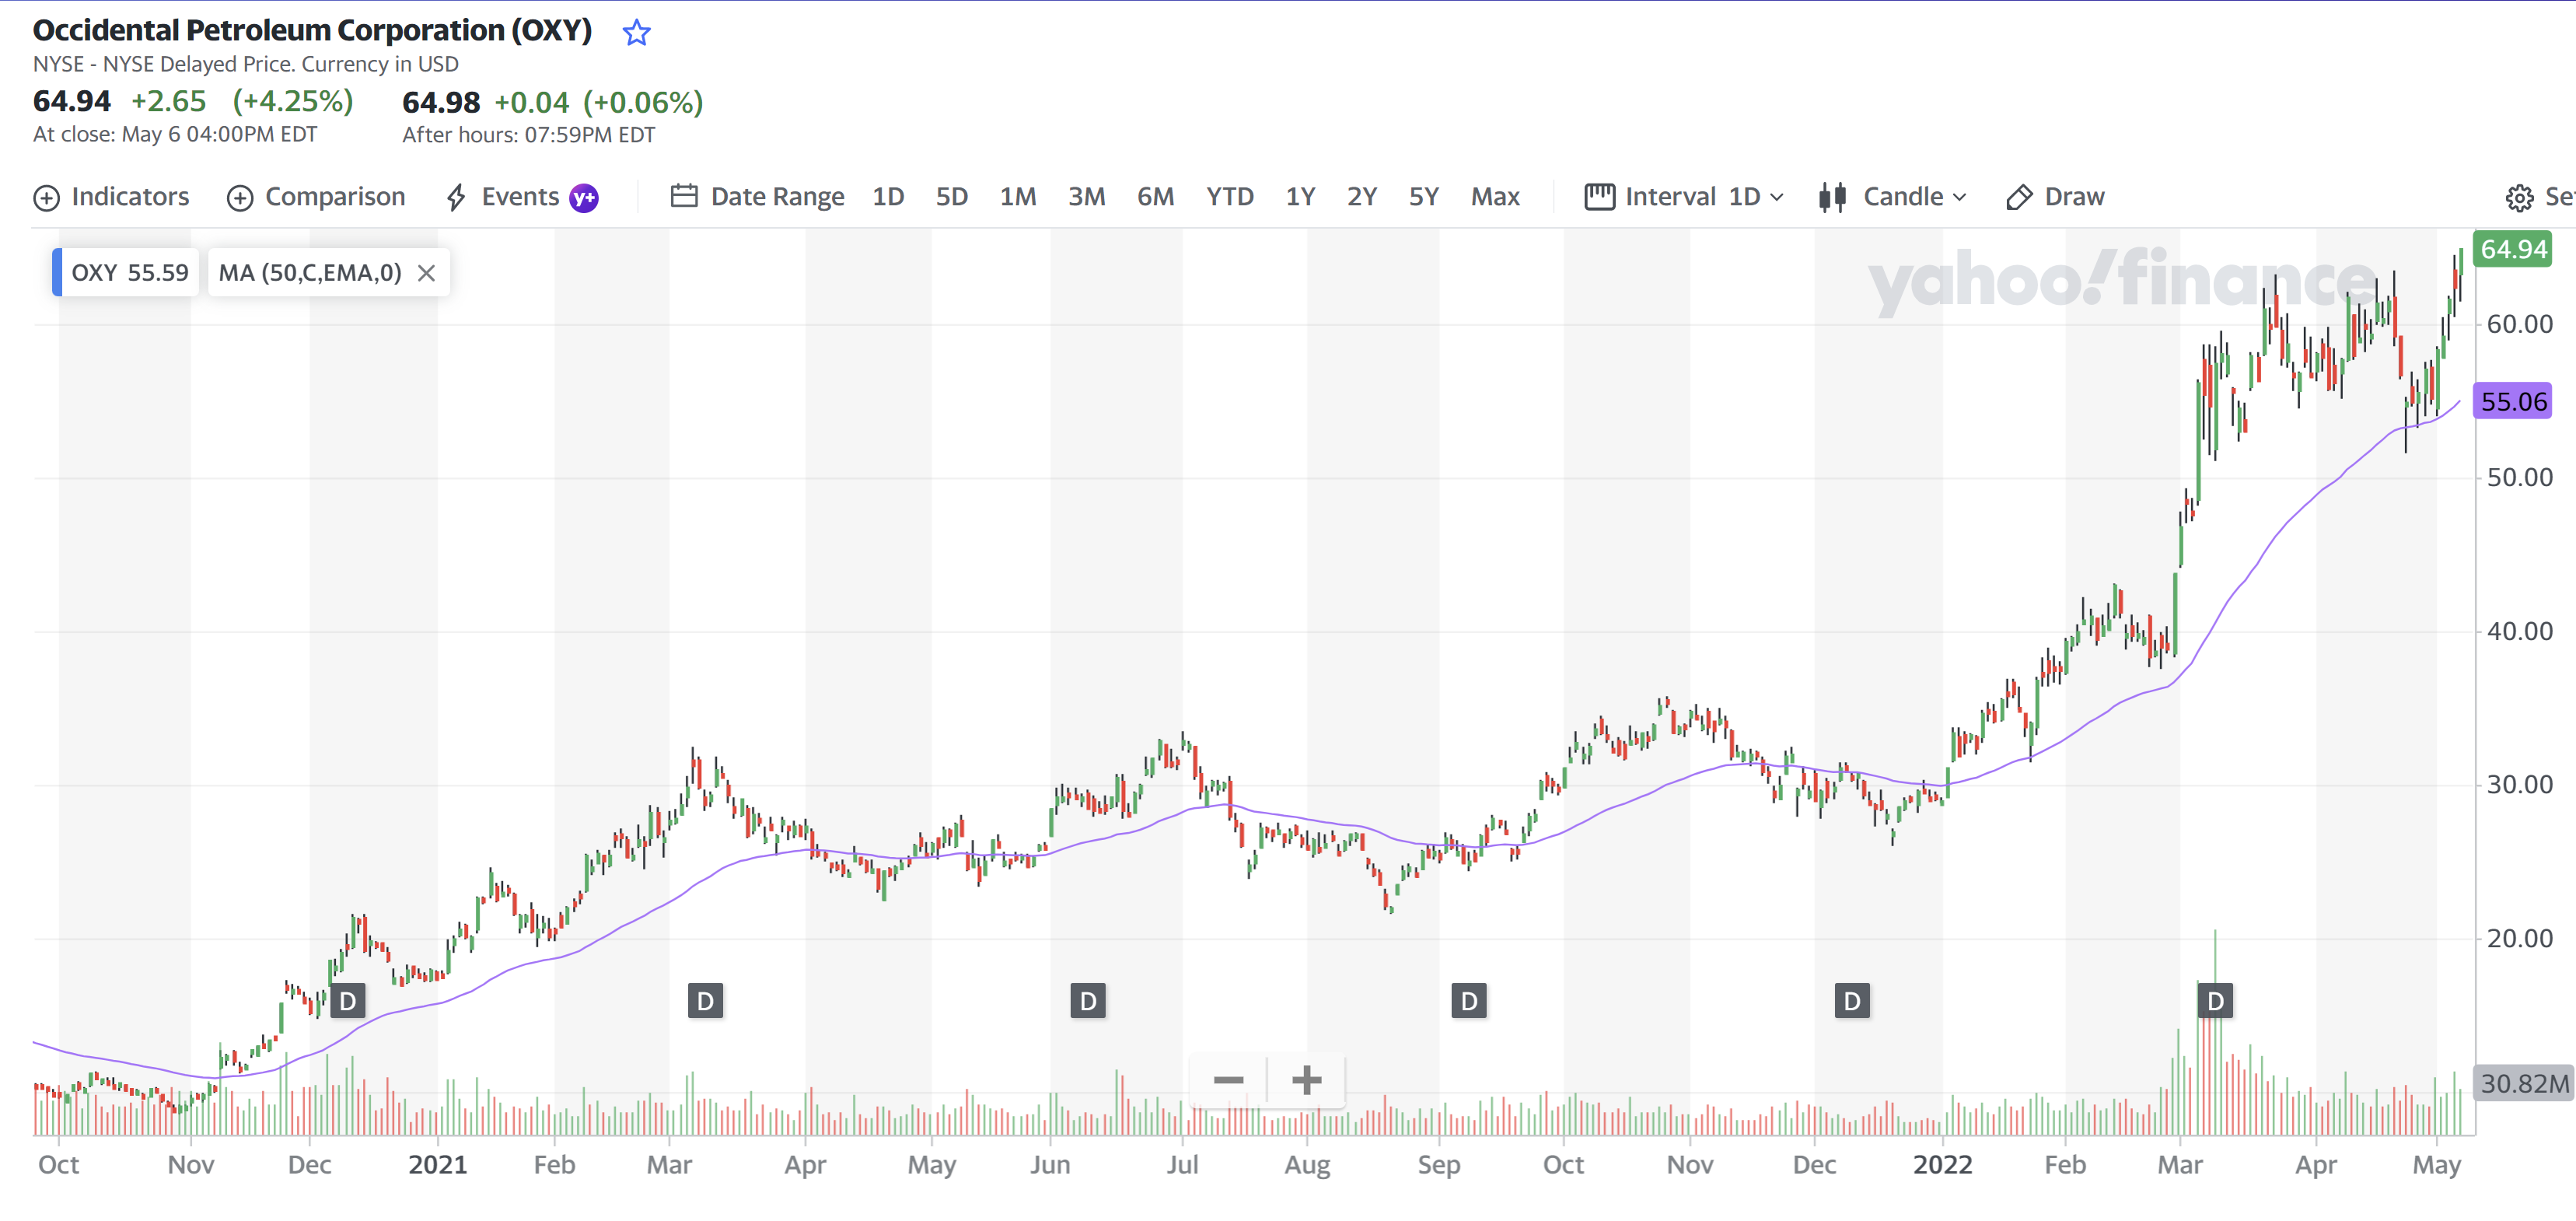
Task: Open the September 2021 dividend marker
Action: click(x=1468, y=1001)
